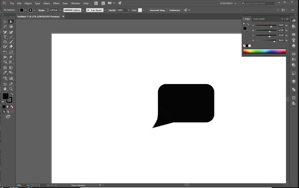Open the Window menu
299x188 pixels.
click(76, 3)
